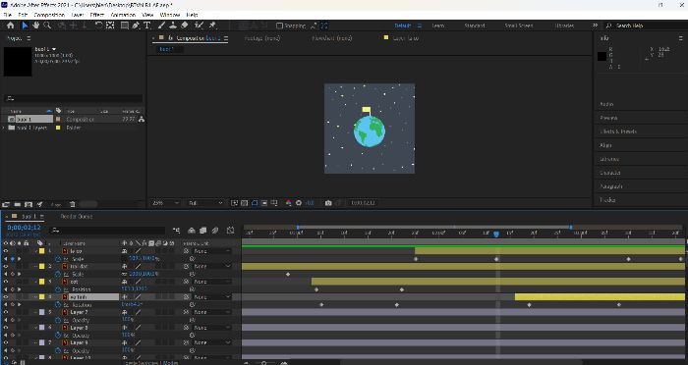Click the Home icon in the toolbar
The image size is (688, 365).
pos(11,26)
